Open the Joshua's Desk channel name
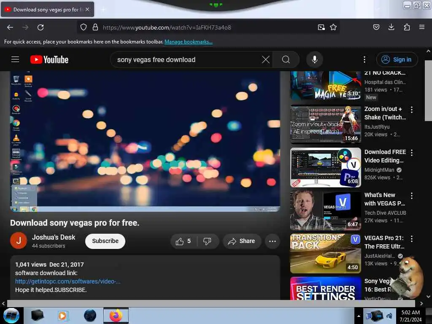The height and width of the screenshot is (324, 432). (54, 237)
